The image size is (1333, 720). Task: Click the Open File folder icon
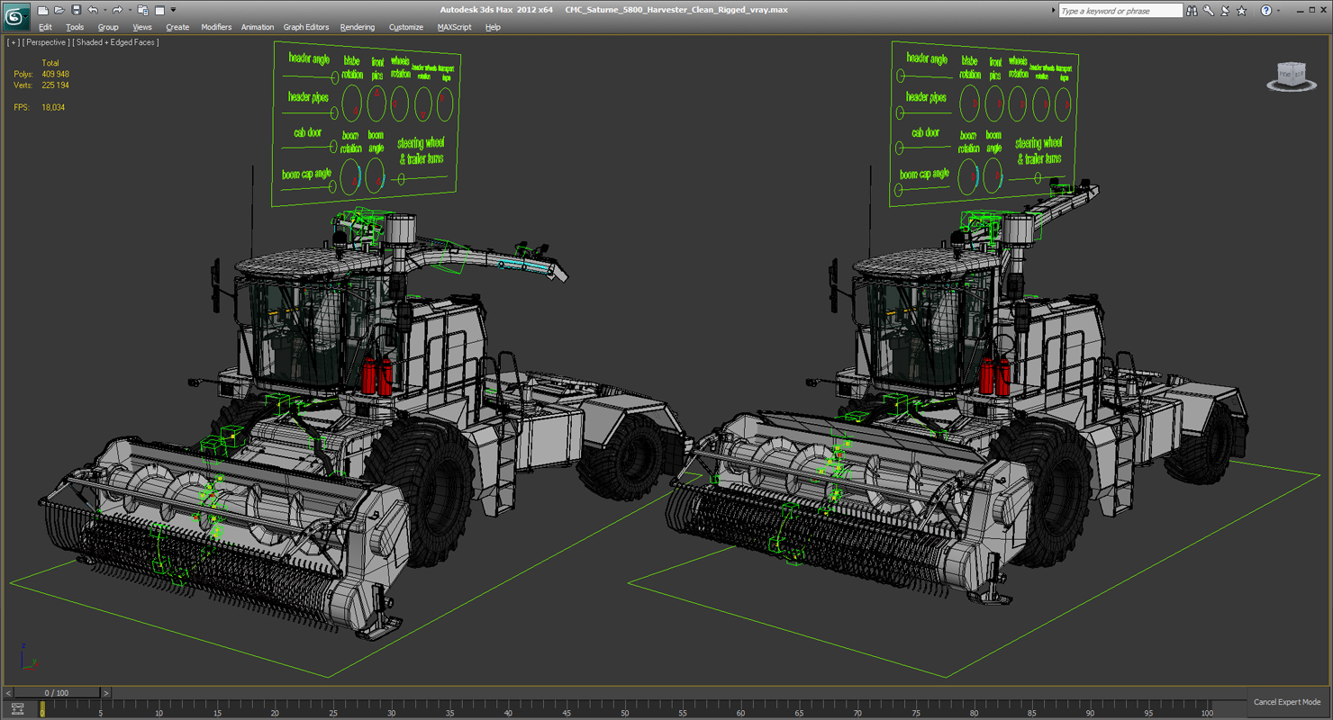59,10
